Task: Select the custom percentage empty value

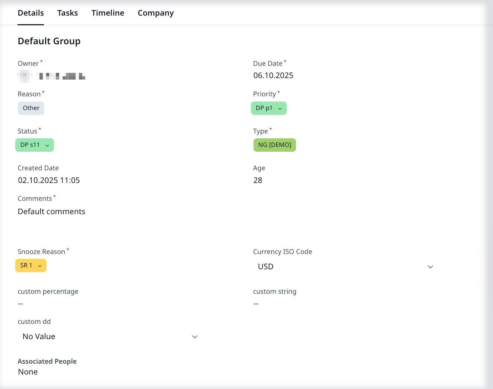Action: pos(20,303)
